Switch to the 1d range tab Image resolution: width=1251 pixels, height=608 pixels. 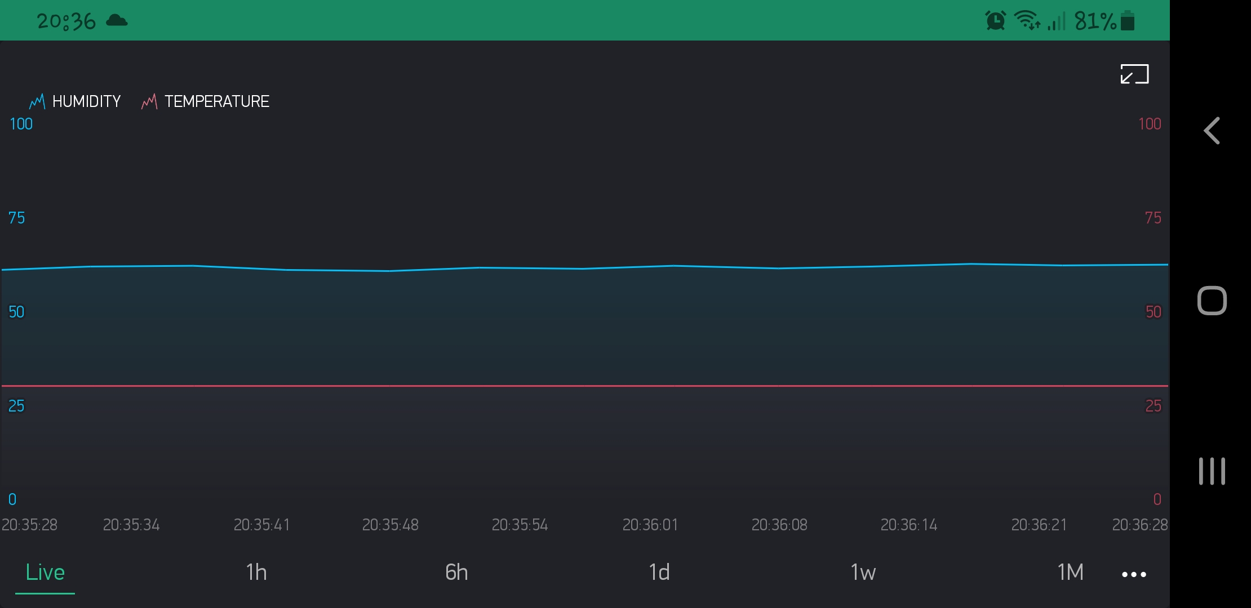pyautogui.click(x=659, y=573)
